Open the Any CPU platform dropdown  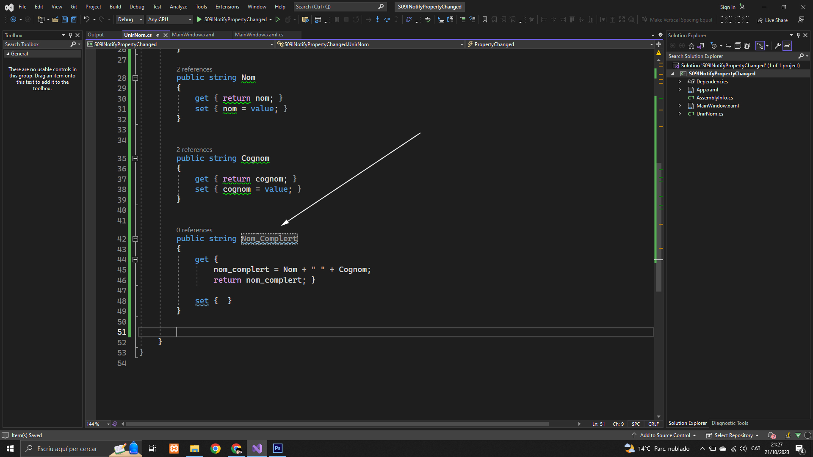(169, 19)
